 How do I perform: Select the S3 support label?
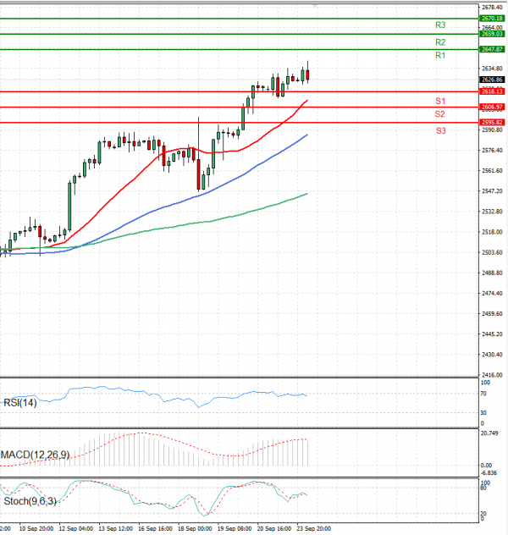(x=440, y=130)
